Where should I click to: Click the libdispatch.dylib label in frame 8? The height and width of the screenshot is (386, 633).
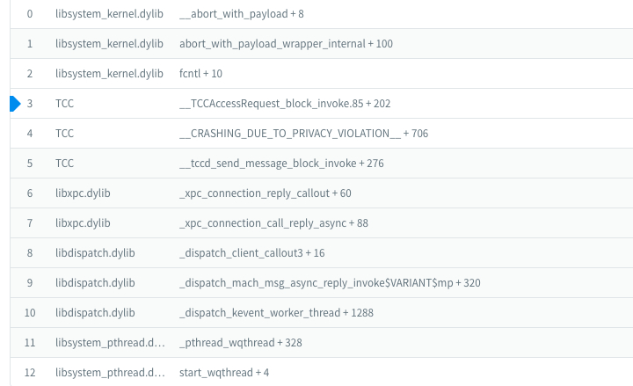(x=95, y=253)
